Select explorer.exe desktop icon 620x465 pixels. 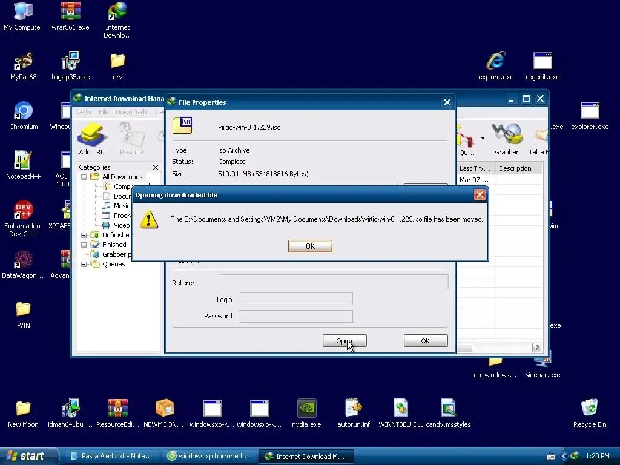(590, 116)
